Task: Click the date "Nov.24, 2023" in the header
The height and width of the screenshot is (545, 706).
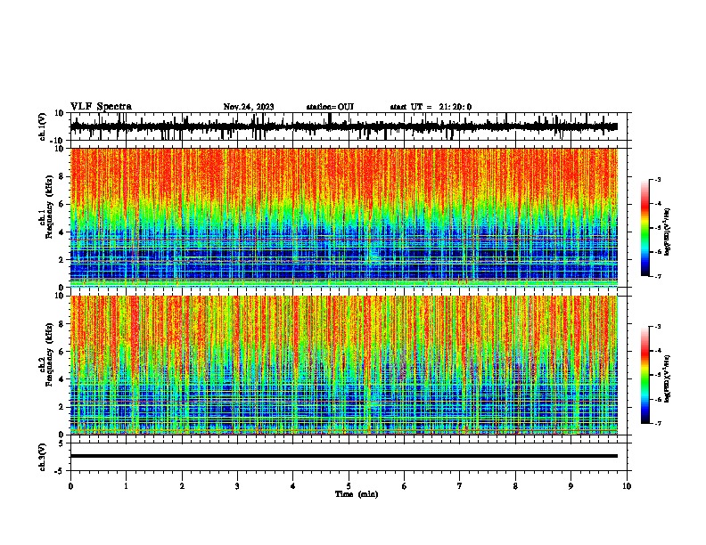Action: pyautogui.click(x=249, y=107)
